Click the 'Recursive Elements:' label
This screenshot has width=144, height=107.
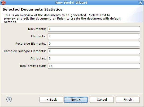click(x=30, y=44)
